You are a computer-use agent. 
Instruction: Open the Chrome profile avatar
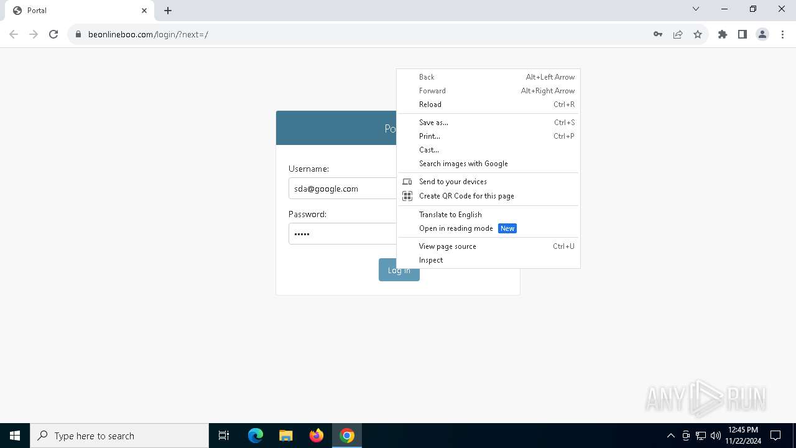pos(762,34)
